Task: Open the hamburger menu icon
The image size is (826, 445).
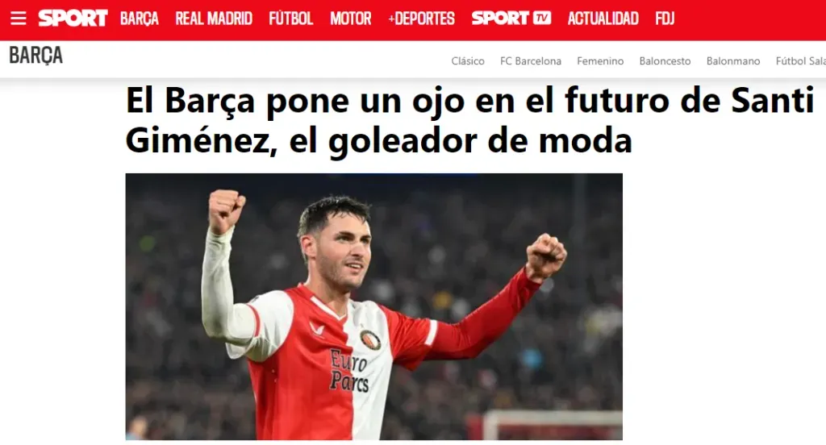Action: tap(19, 19)
